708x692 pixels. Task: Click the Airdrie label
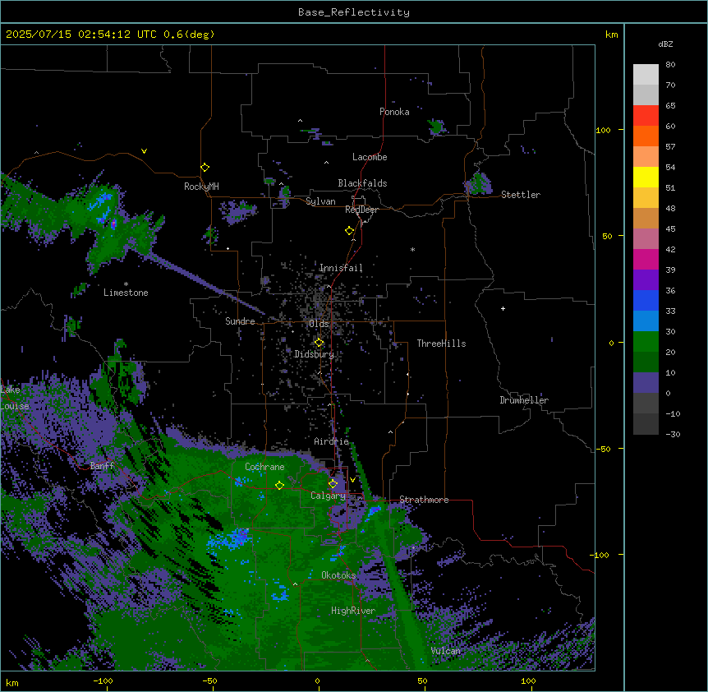click(x=331, y=441)
